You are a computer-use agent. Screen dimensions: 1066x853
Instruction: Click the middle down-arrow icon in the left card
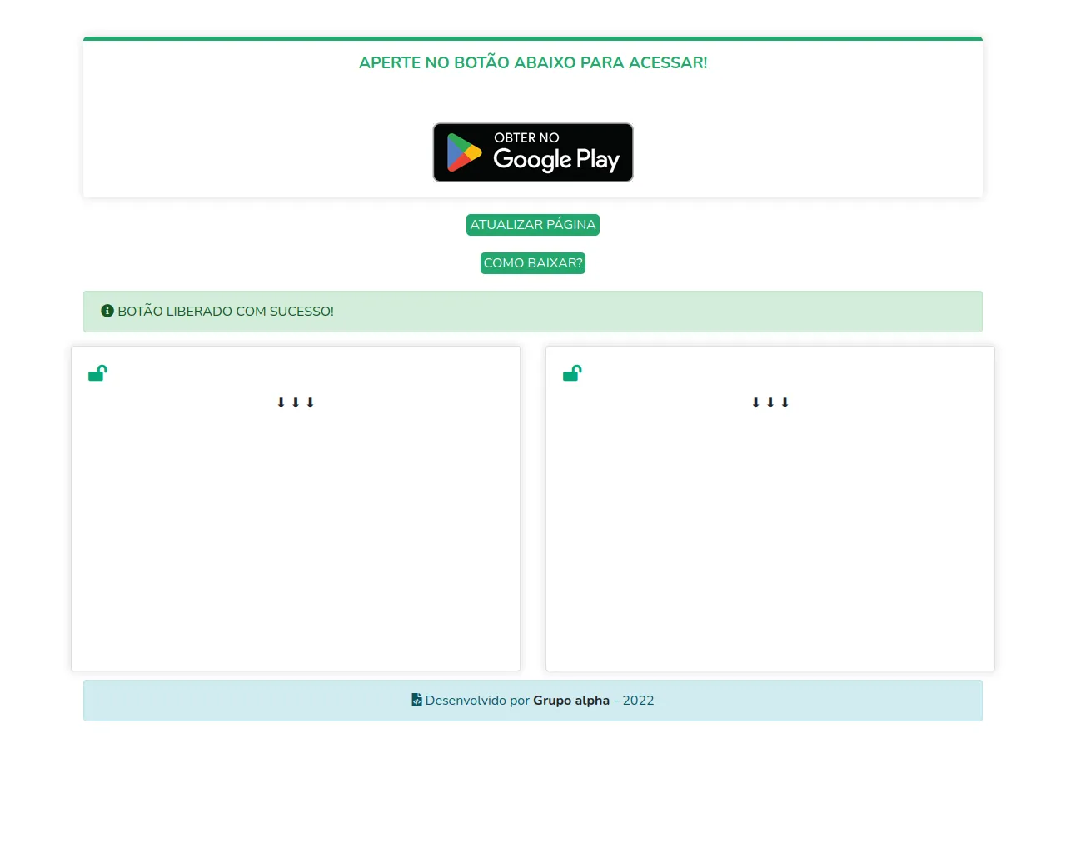(296, 402)
